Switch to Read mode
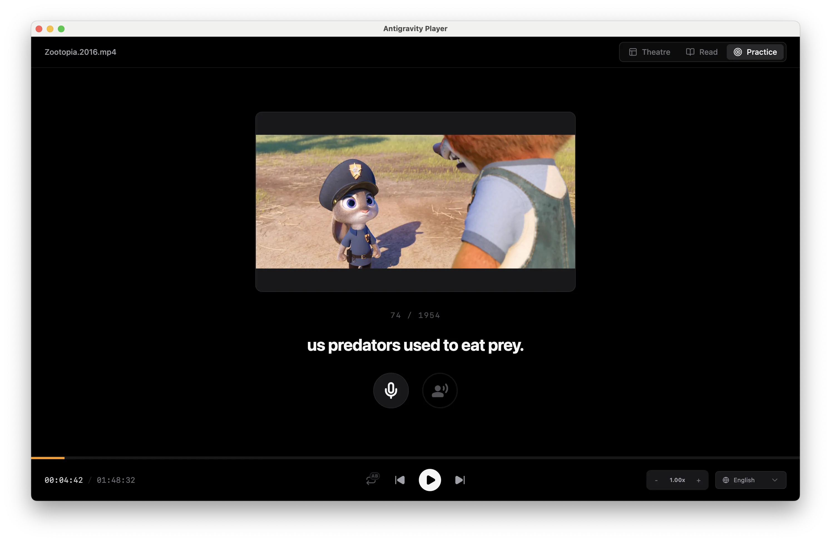831x542 pixels. [701, 52]
